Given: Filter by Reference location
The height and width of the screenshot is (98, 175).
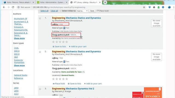Looking at the screenshot, I should click(19, 78).
